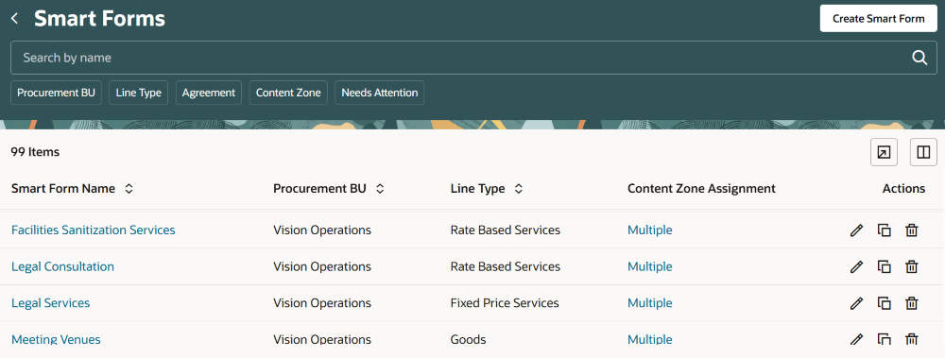Click the search magnifier icon
This screenshot has height=358, width=945.
coord(919,58)
